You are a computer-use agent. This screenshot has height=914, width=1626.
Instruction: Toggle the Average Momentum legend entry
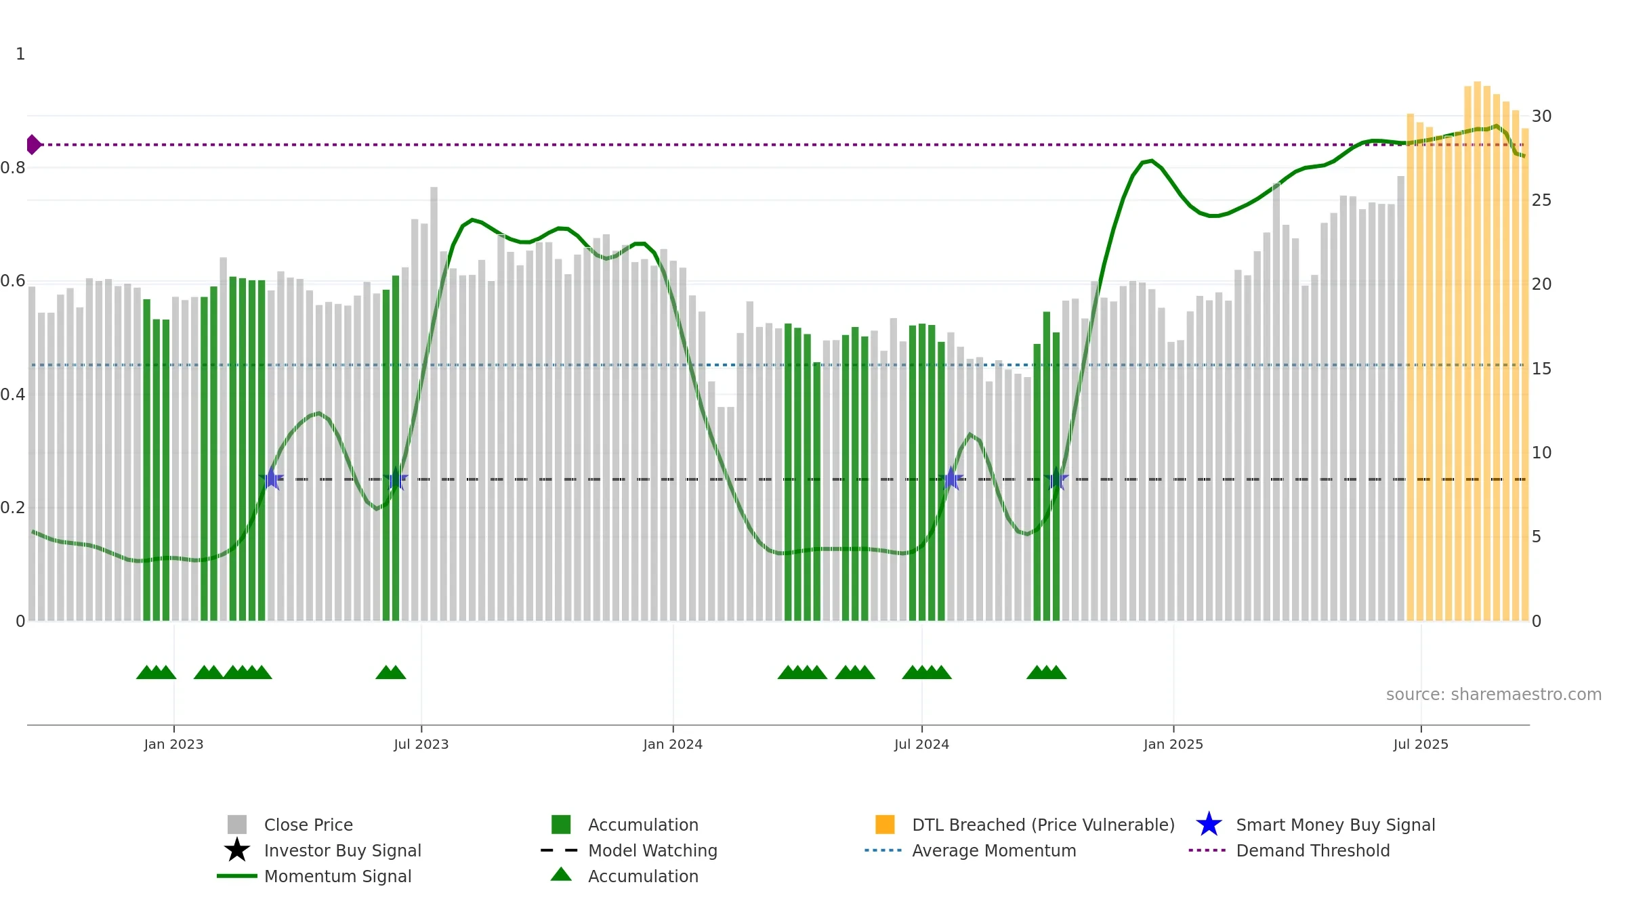tap(994, 850)
